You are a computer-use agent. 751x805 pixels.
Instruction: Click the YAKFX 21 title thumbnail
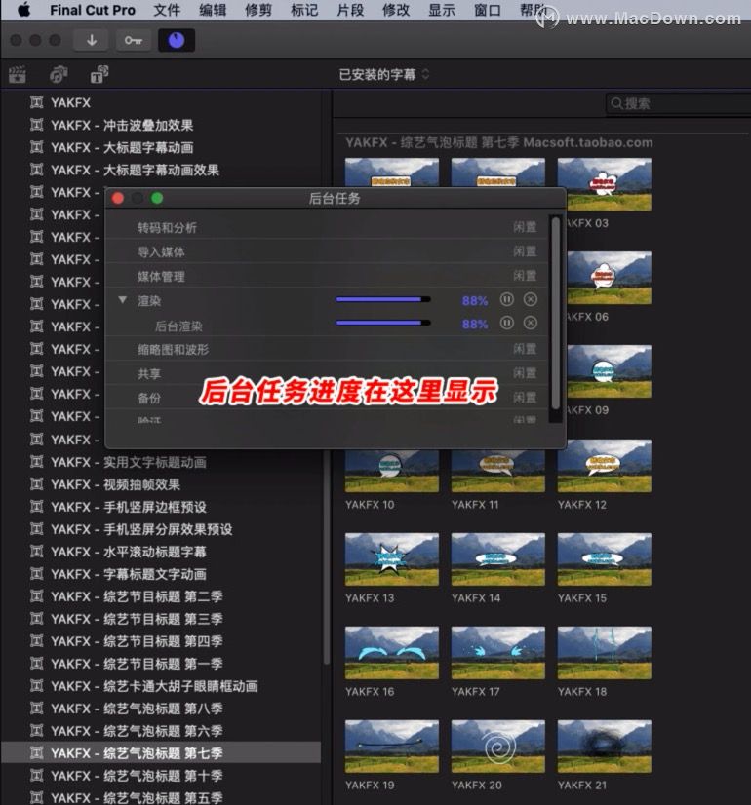[604, 746]
